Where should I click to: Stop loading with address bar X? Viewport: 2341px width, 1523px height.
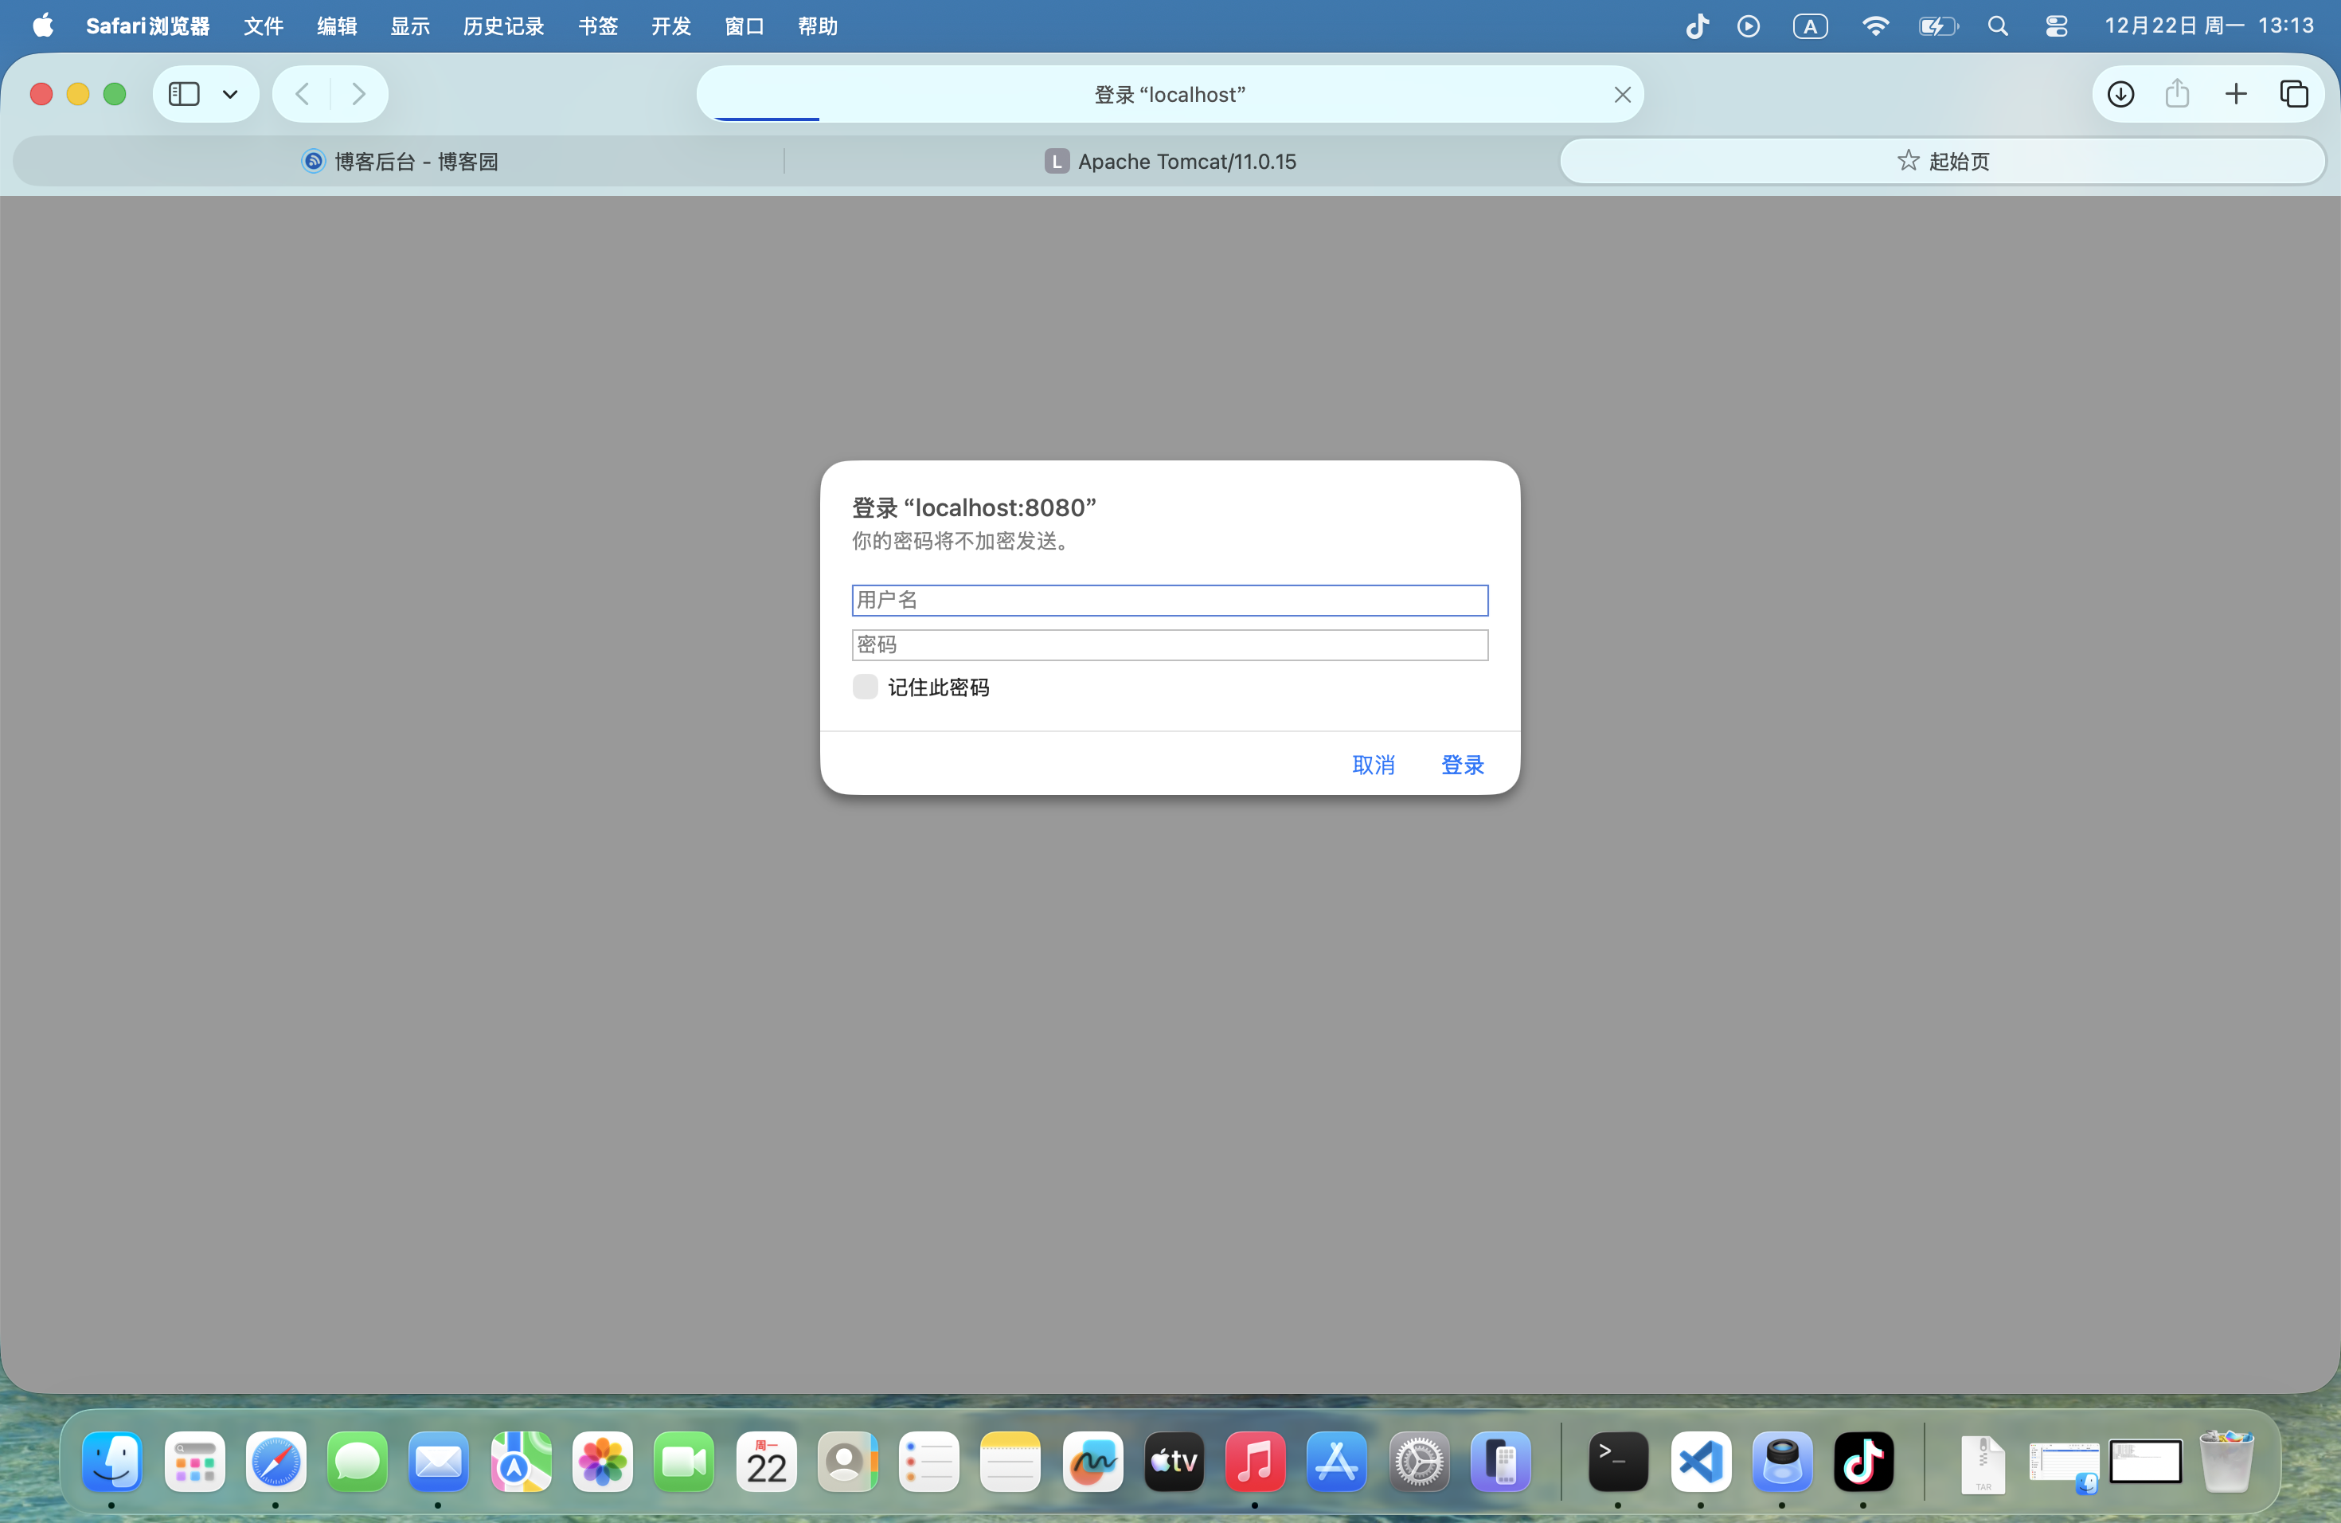(x=1622, y=95)
